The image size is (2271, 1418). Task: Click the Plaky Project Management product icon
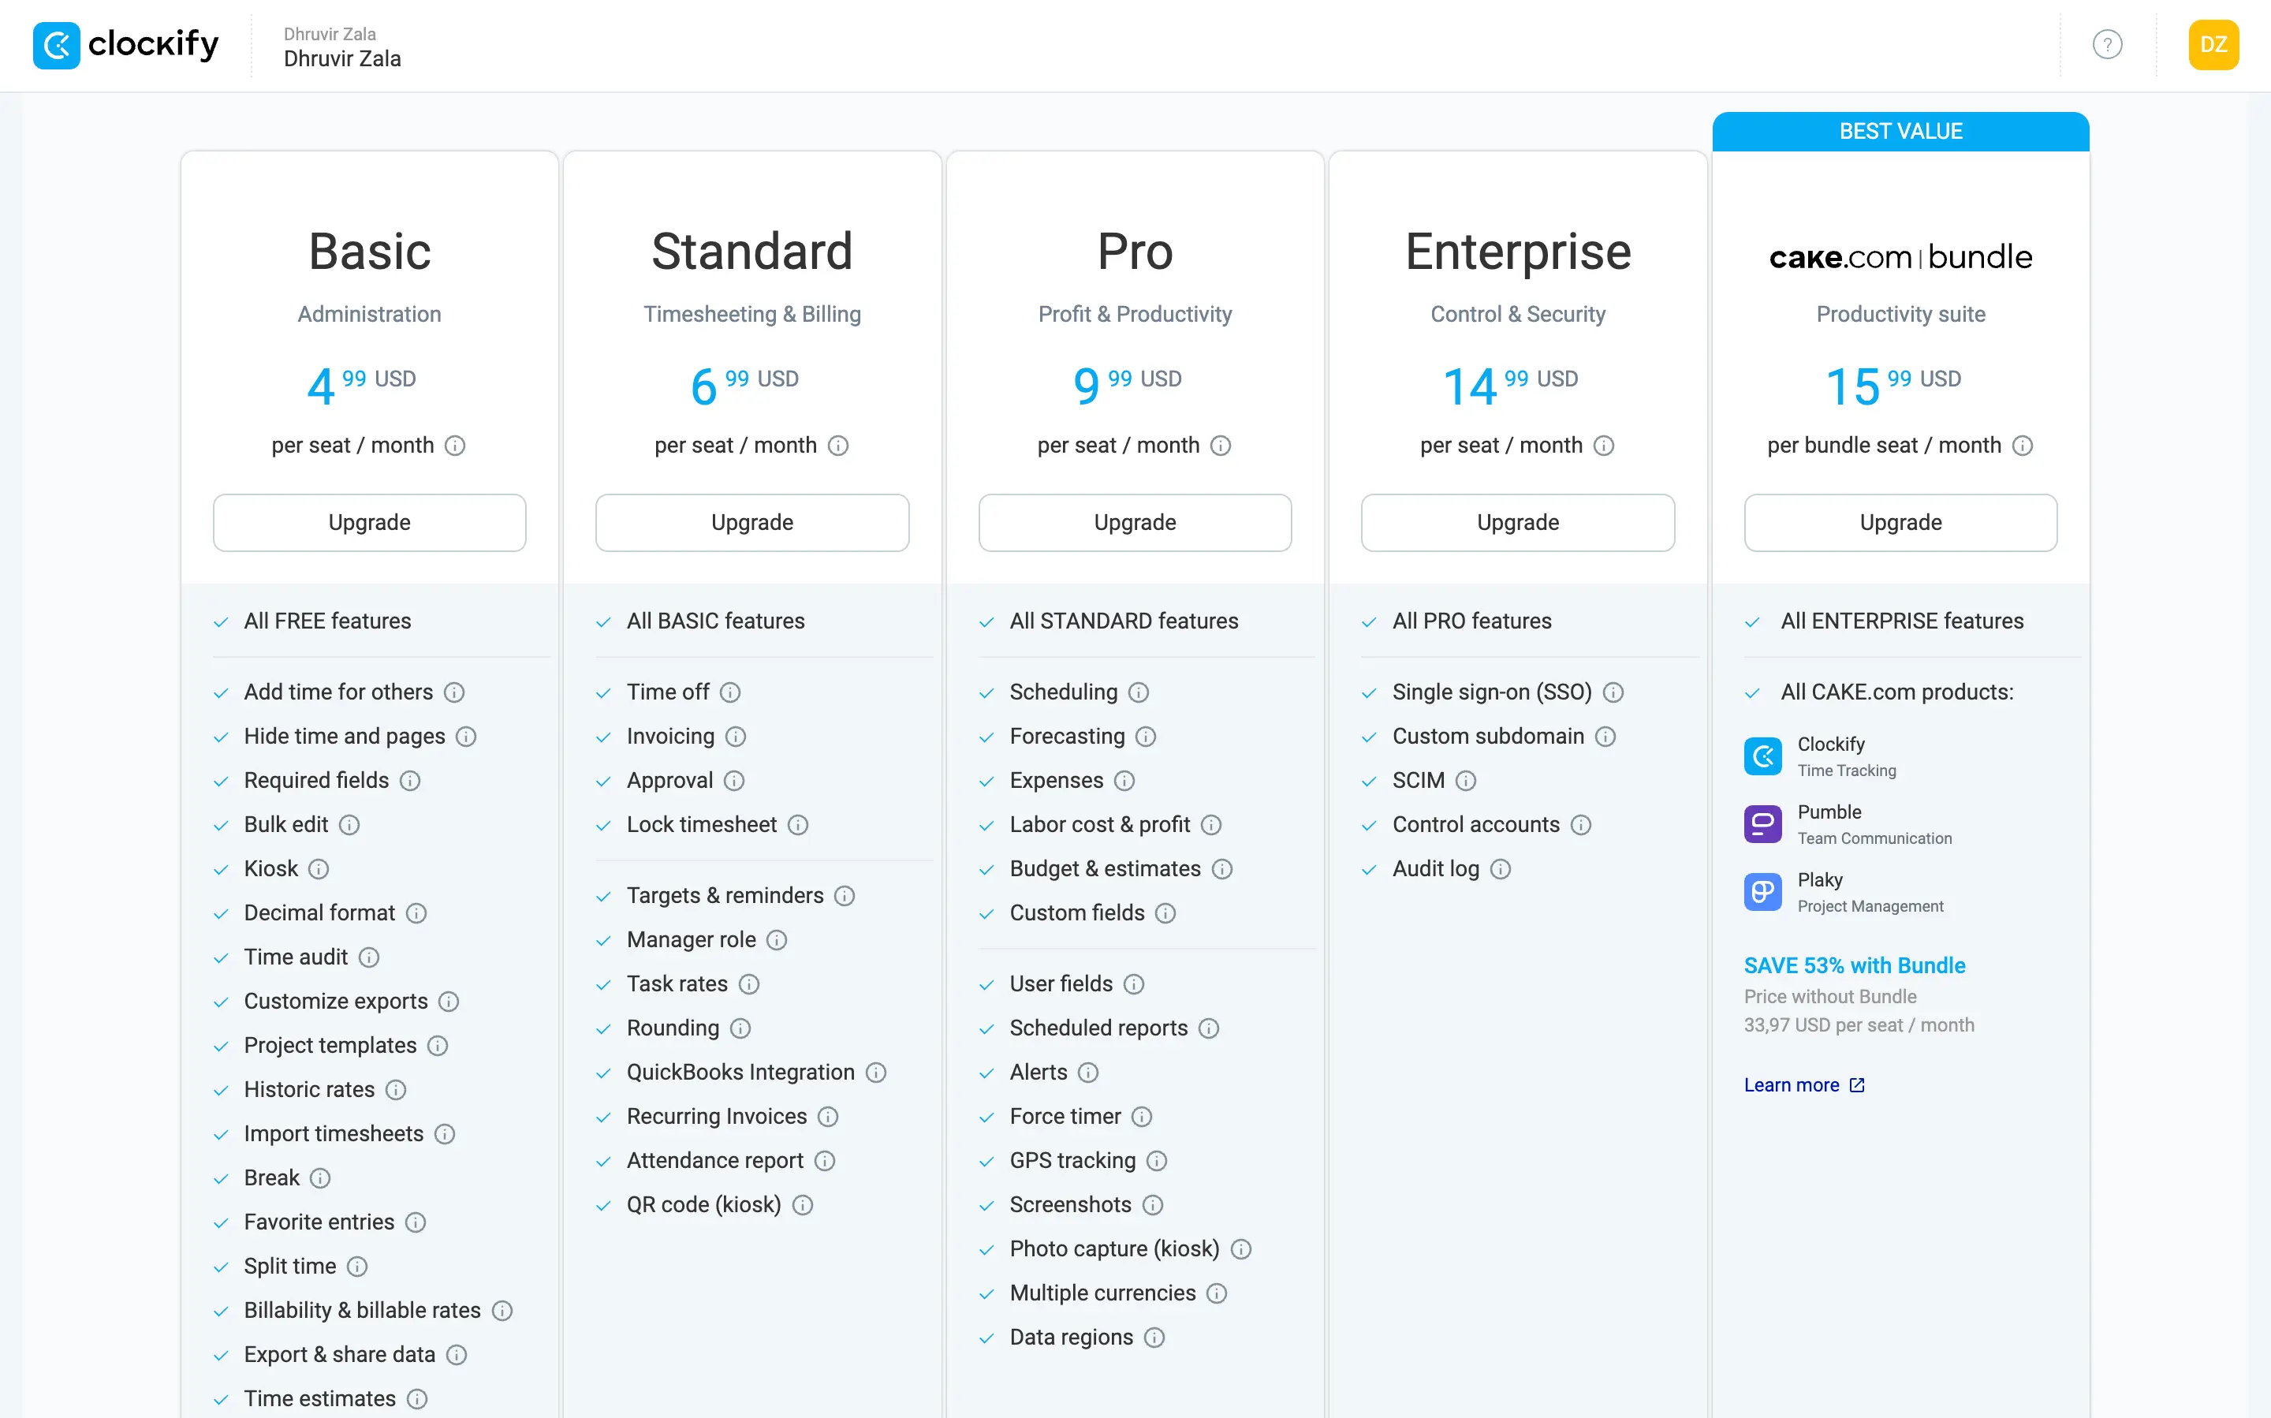pyautogui.click(x=1762, y=892)
